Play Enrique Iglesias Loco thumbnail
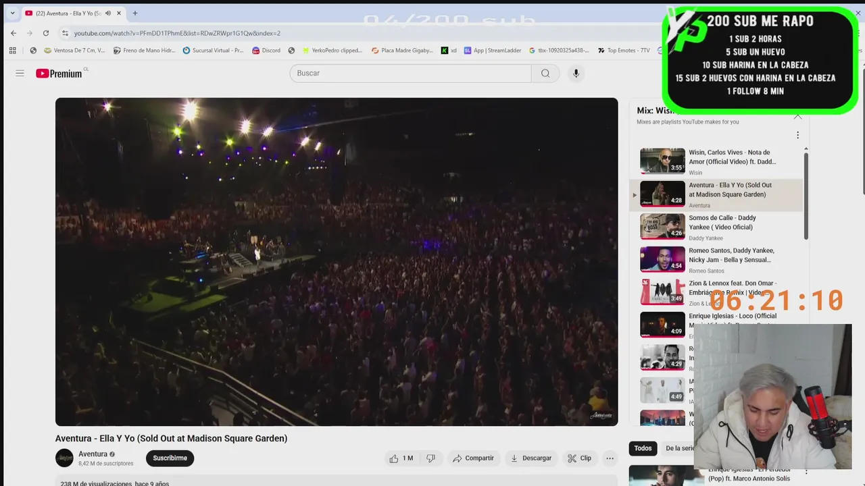Screen dimensions: 865x486 [662, 325]
